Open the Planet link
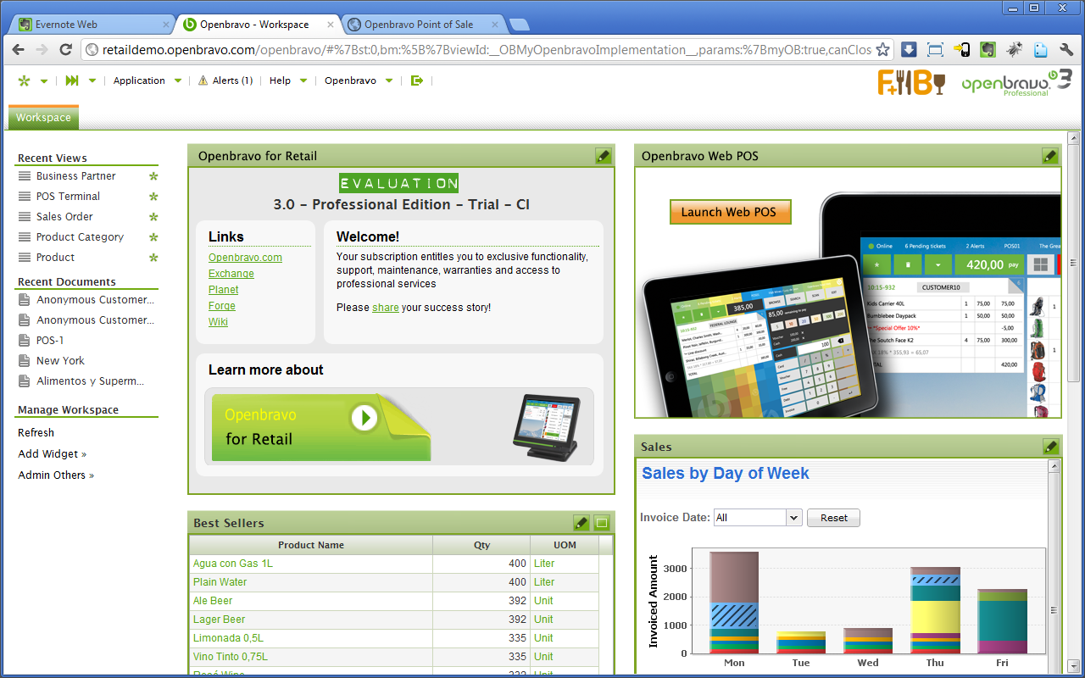1085x678 pixels. tap(224, 290)
